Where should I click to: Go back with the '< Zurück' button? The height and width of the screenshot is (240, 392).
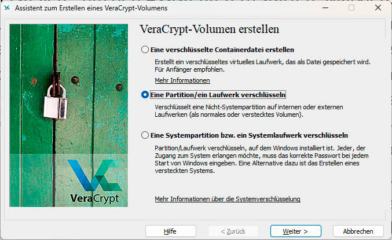pos(233,231)
